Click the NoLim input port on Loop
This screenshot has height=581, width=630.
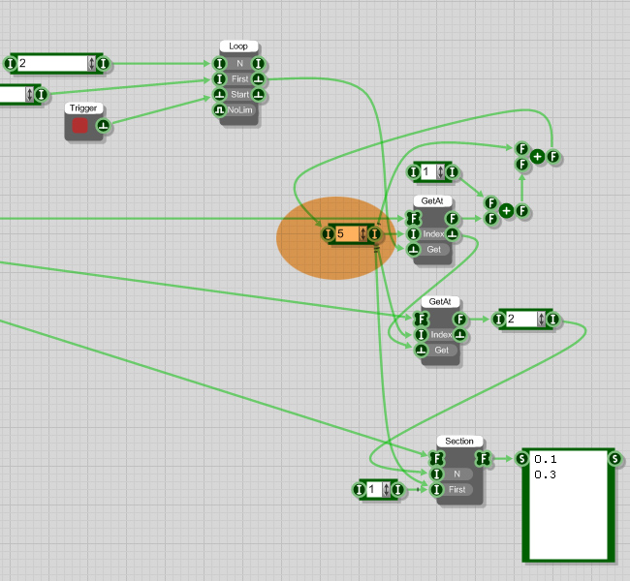(220, 110)
